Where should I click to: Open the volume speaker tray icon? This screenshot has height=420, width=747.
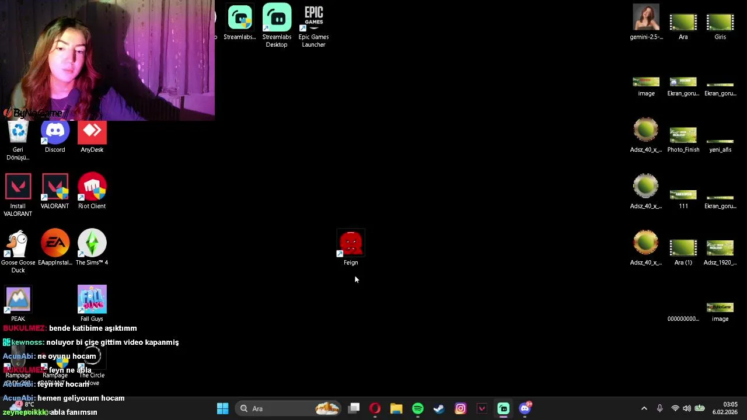(x=687, y=408)
